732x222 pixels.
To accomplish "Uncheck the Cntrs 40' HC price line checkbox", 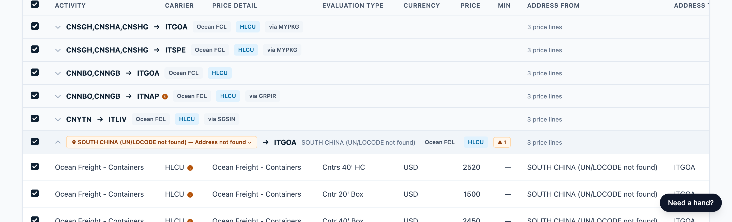I will (x=35, y=166).
